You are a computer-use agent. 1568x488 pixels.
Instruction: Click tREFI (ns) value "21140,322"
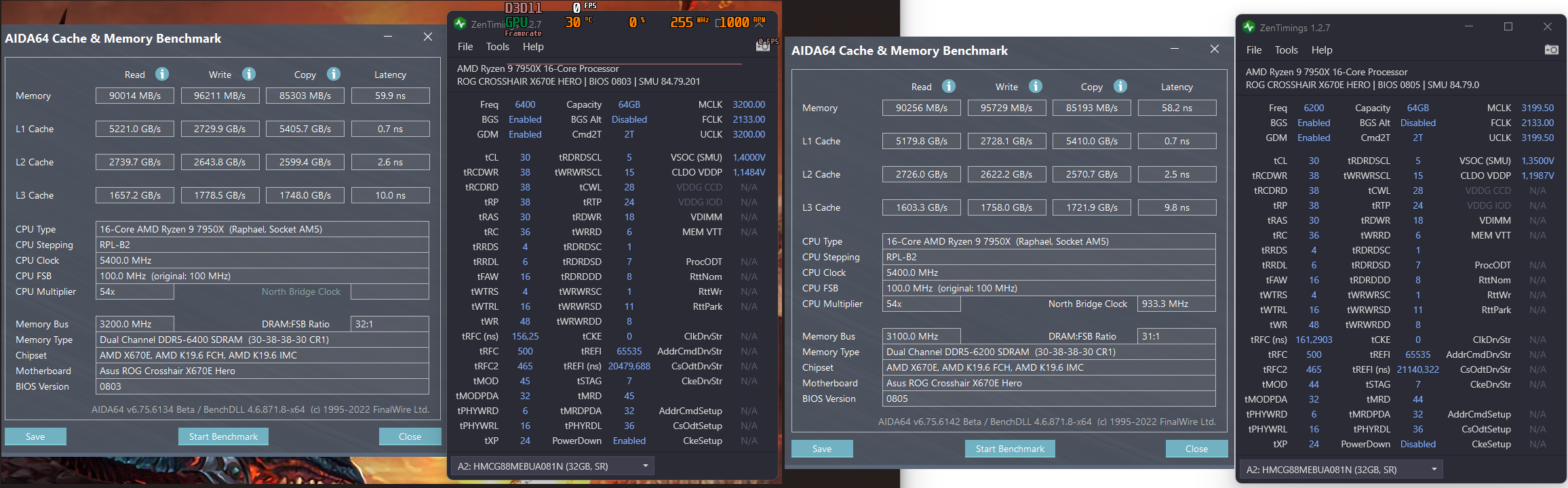pos(1417,369)
